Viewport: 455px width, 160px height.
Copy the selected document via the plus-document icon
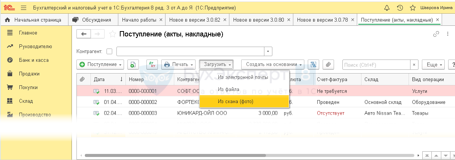[133, 64]
